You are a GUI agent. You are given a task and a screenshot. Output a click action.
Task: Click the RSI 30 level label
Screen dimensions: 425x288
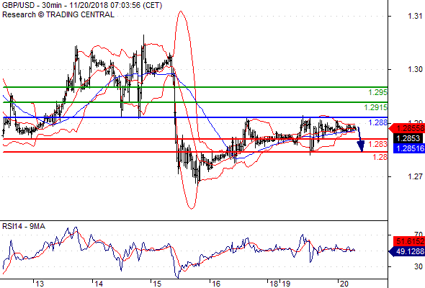point(419,266)
